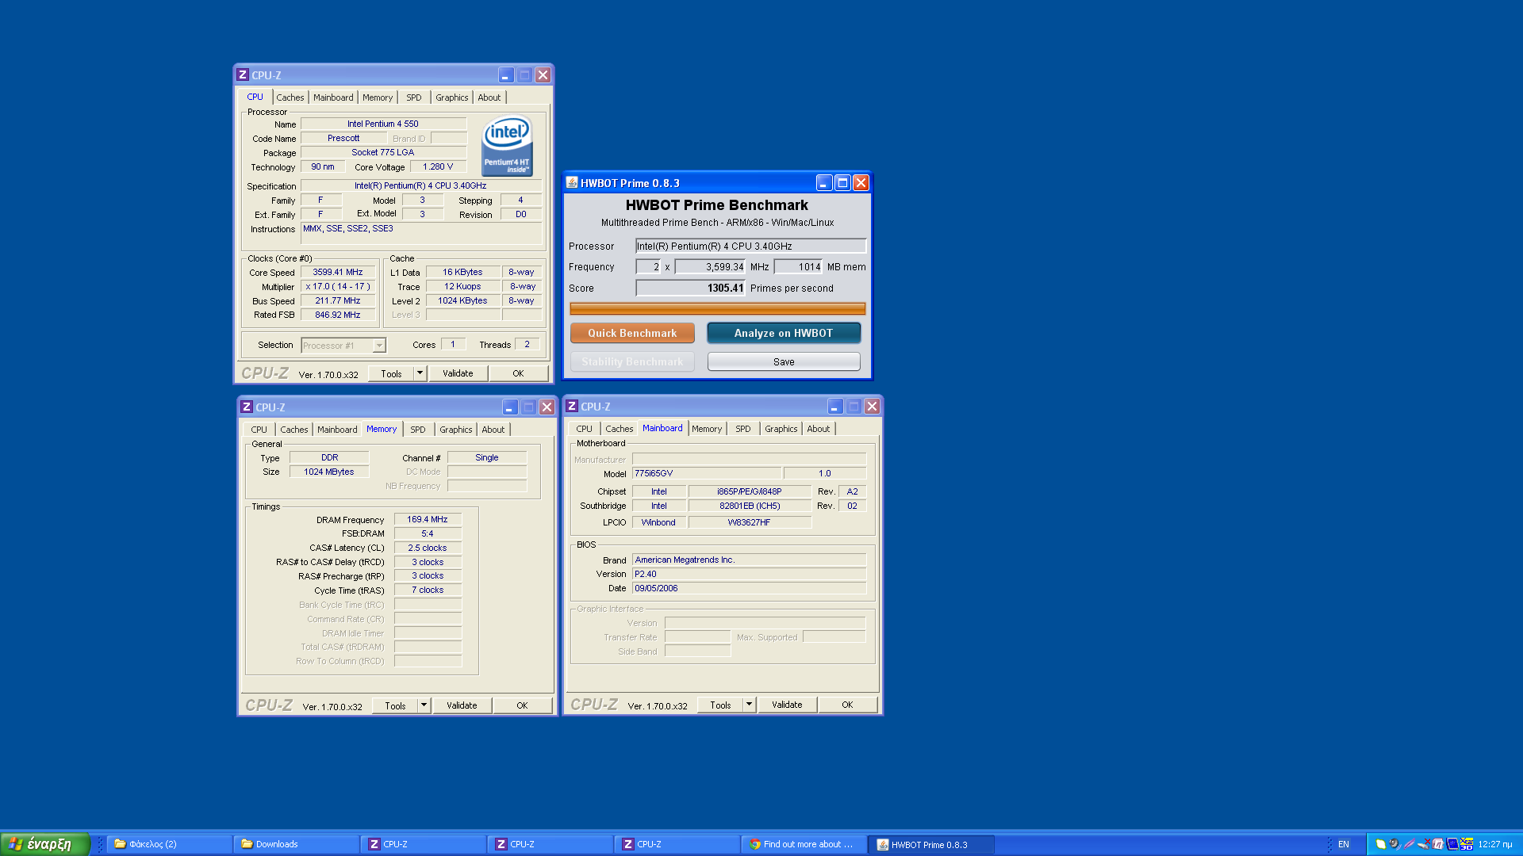Click the Xear 3D tray icon
The height and width of the screenshot is (856, 1523).
[1467, 845]
